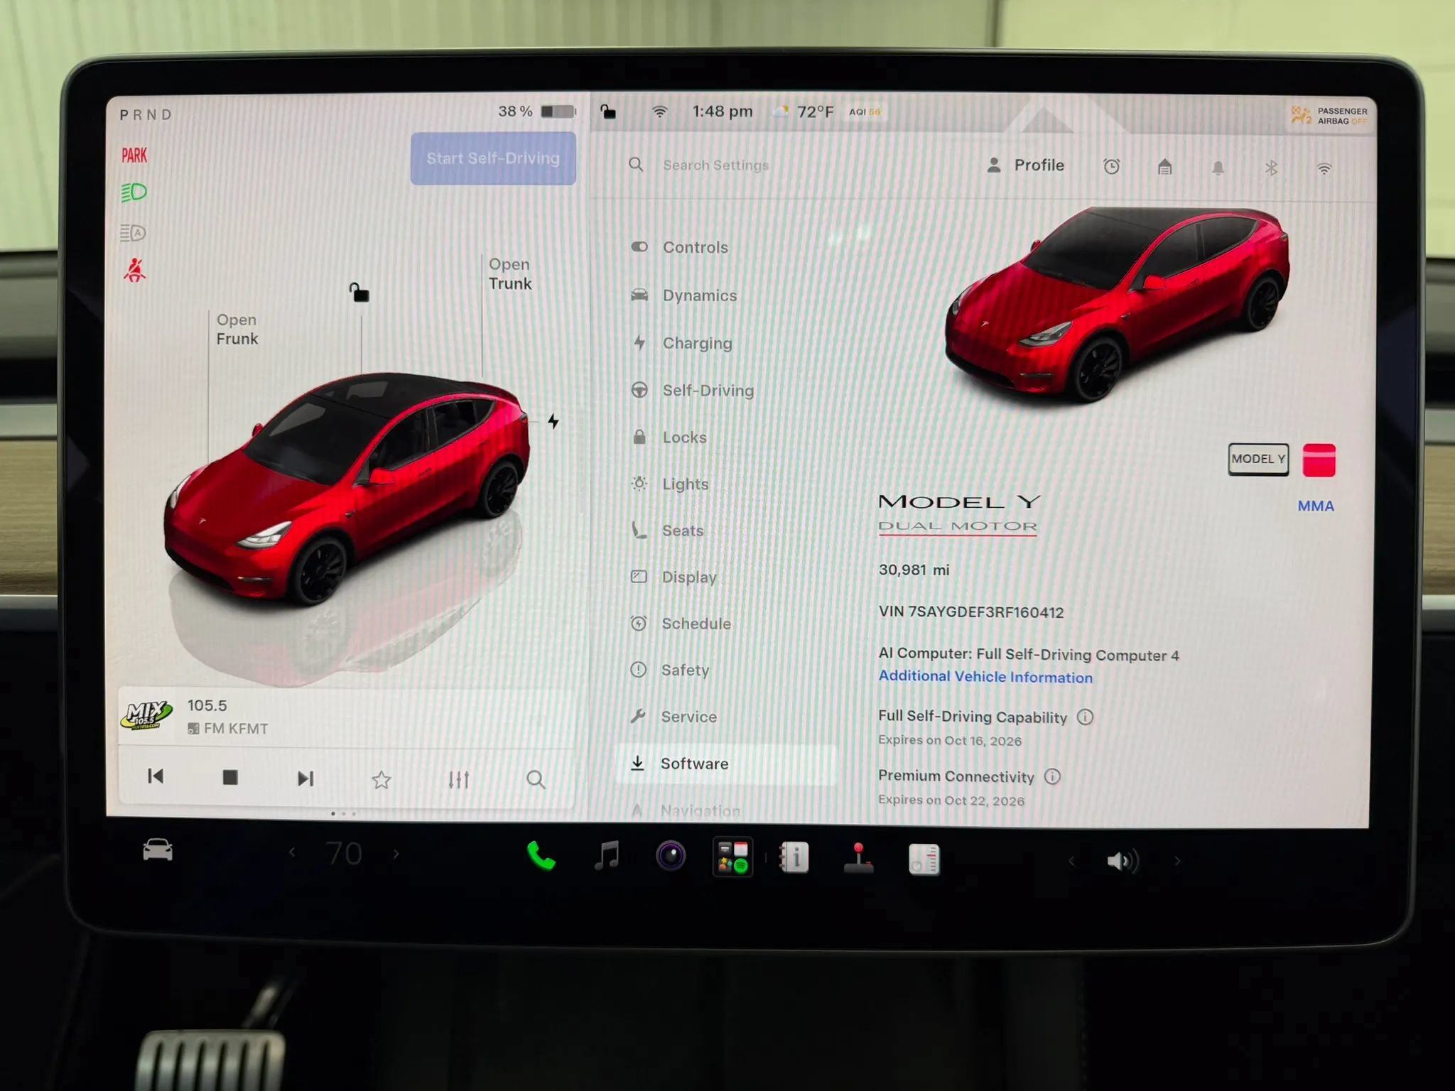Tap the seatbelt warning icon

134,271
